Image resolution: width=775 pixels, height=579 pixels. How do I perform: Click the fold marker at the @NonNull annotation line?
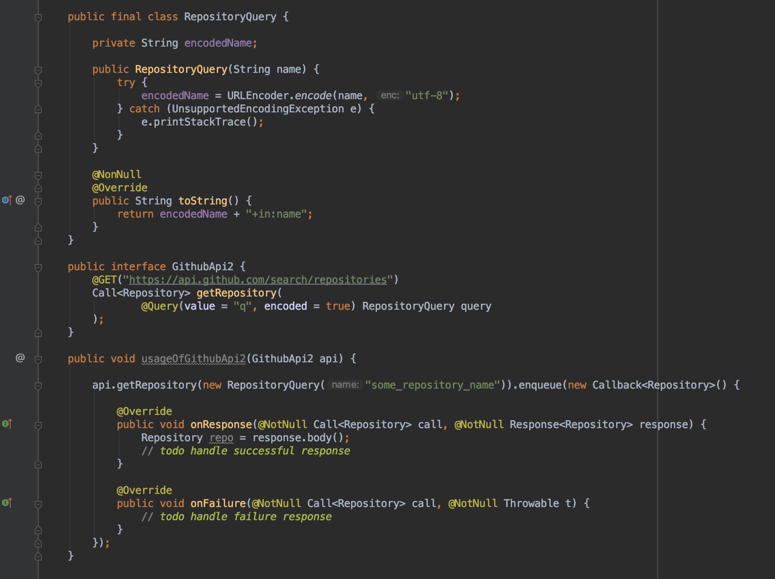click(38, 175)
